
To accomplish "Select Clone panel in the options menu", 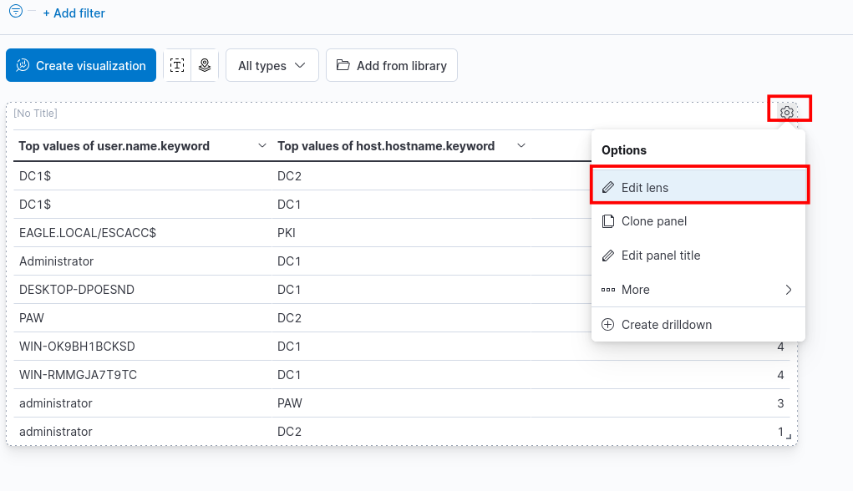I will click(654, 221).
